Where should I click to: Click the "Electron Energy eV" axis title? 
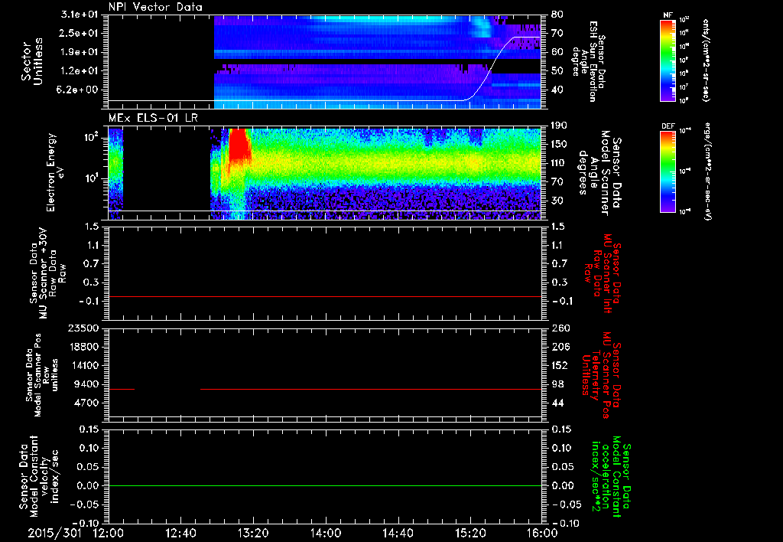(55, 172)
